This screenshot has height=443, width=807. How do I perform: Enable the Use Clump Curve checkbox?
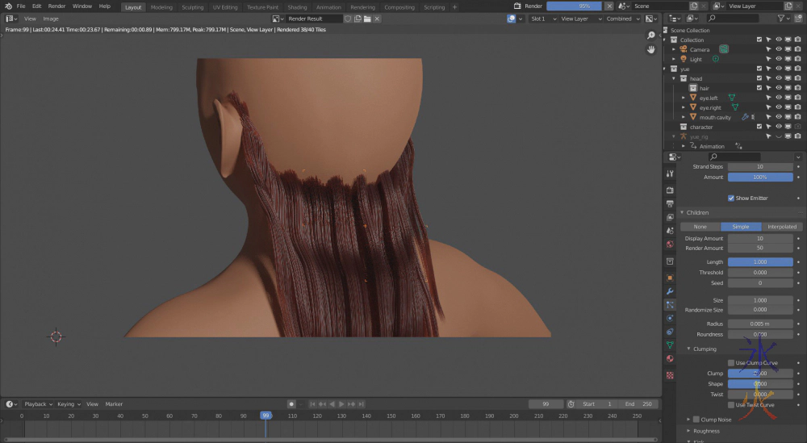[731, 363]
